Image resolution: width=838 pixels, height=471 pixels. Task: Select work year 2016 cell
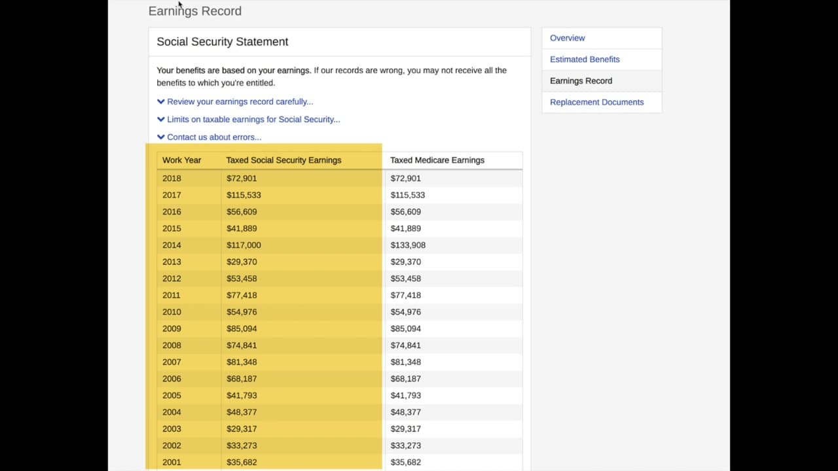coord(172,212)
